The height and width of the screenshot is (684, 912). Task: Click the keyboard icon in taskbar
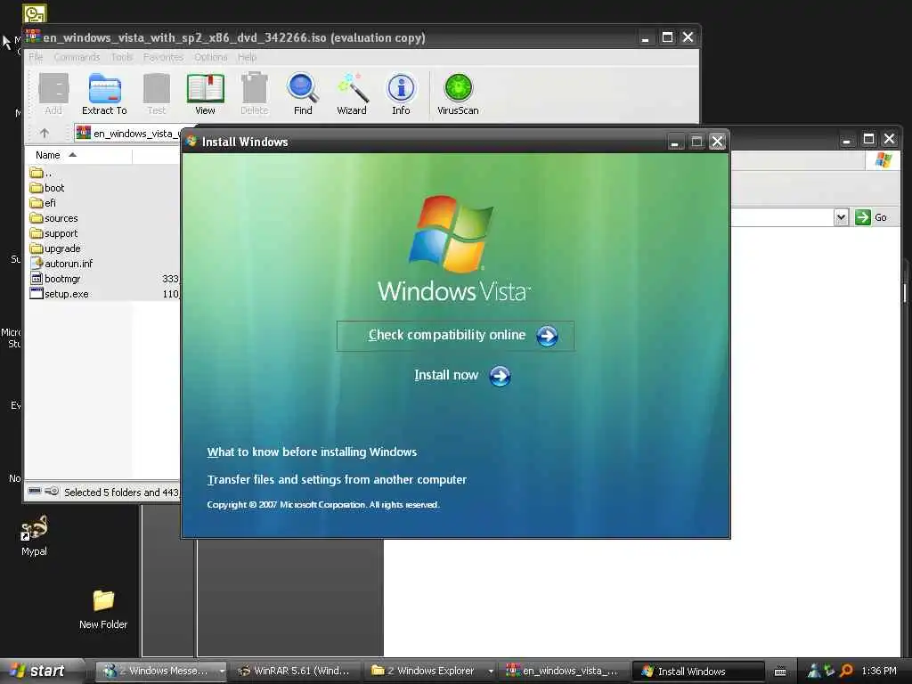pyautogui.click(x=780, y=672)
